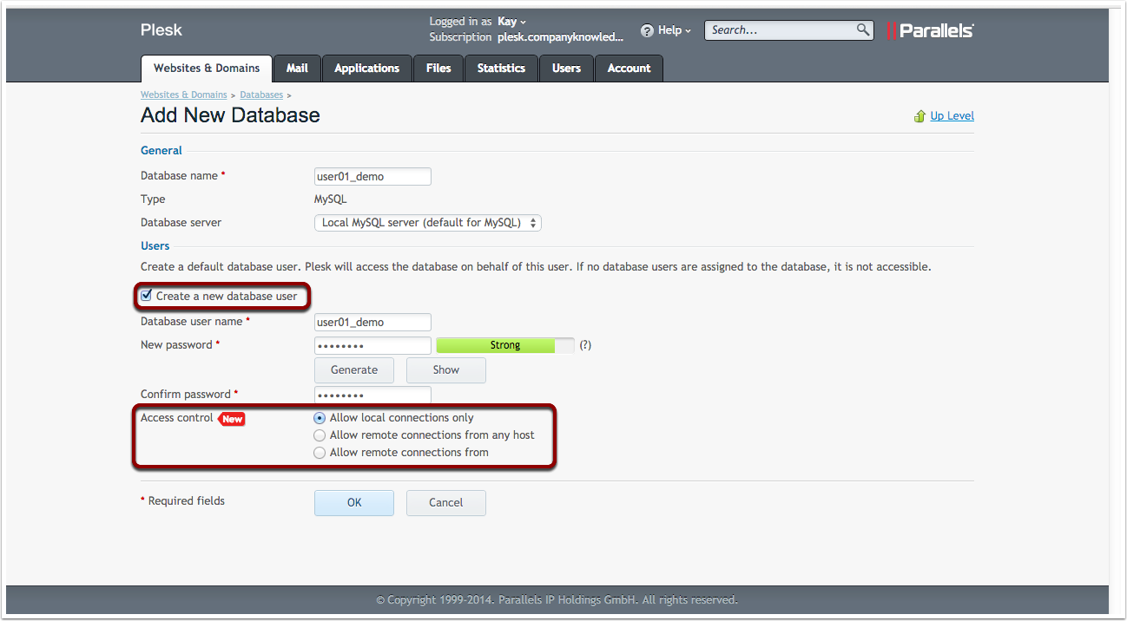This screenshot has width=1127, height=621.
Task: Click the 'Logged in as' label
Action: (460, 22)
